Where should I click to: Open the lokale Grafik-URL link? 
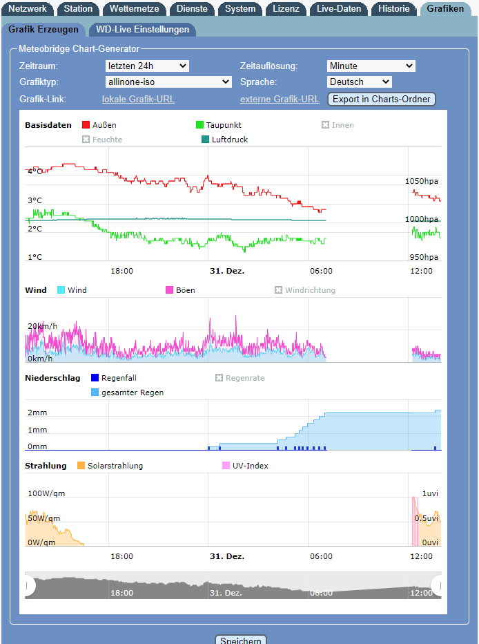point(138,99)
